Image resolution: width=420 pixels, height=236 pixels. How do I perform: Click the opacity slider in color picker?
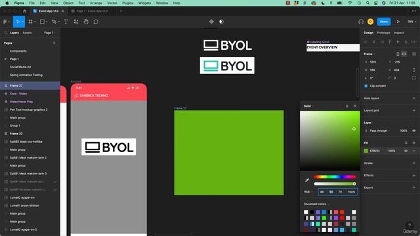click(x=335, y=184)
